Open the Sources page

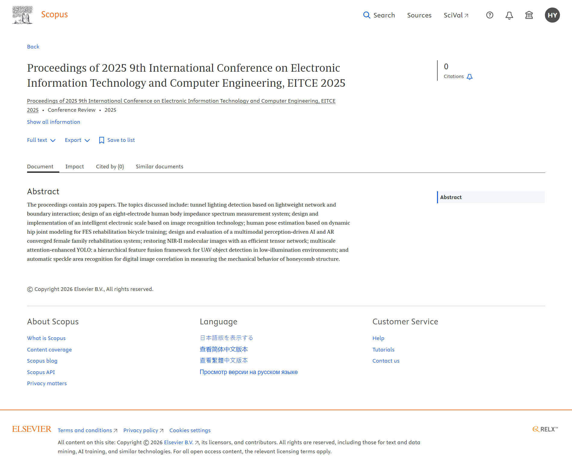pos(419,15)
